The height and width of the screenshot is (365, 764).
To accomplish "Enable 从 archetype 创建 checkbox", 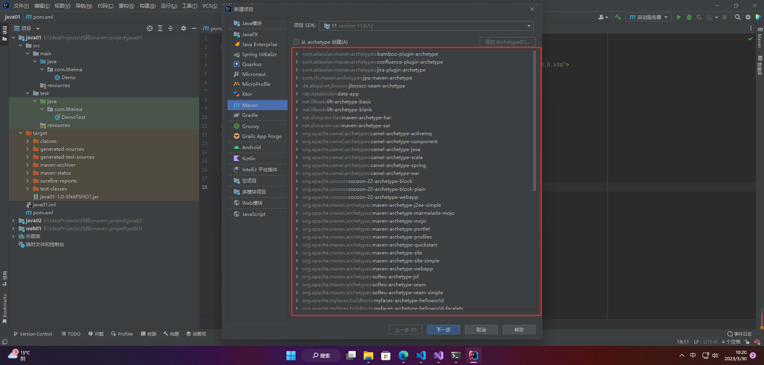I will point(296,42).
